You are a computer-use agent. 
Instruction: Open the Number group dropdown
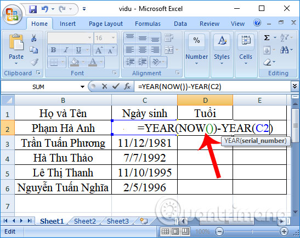[x=196, y=63]
